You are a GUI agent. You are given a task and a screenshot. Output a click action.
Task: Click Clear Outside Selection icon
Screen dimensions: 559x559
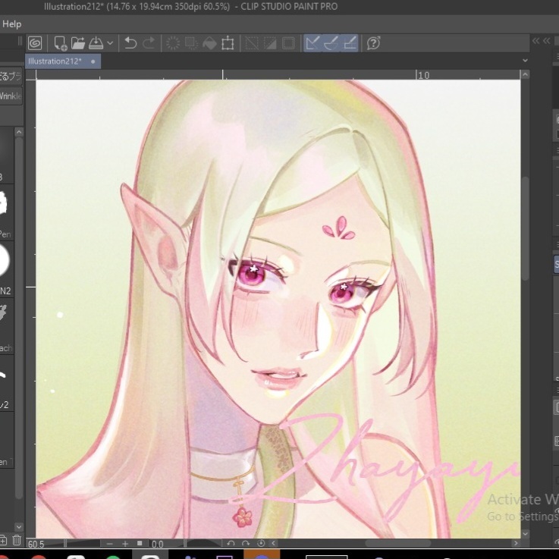(191, 43)
